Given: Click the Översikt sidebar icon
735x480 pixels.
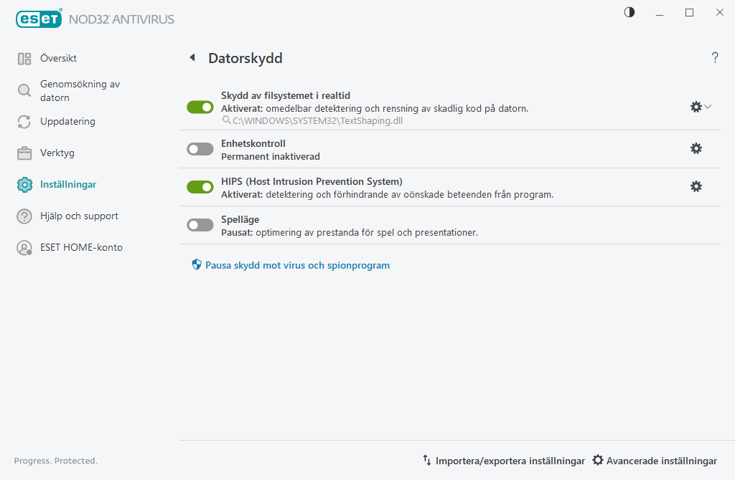Looking at the screenshot, I should 24,59.
